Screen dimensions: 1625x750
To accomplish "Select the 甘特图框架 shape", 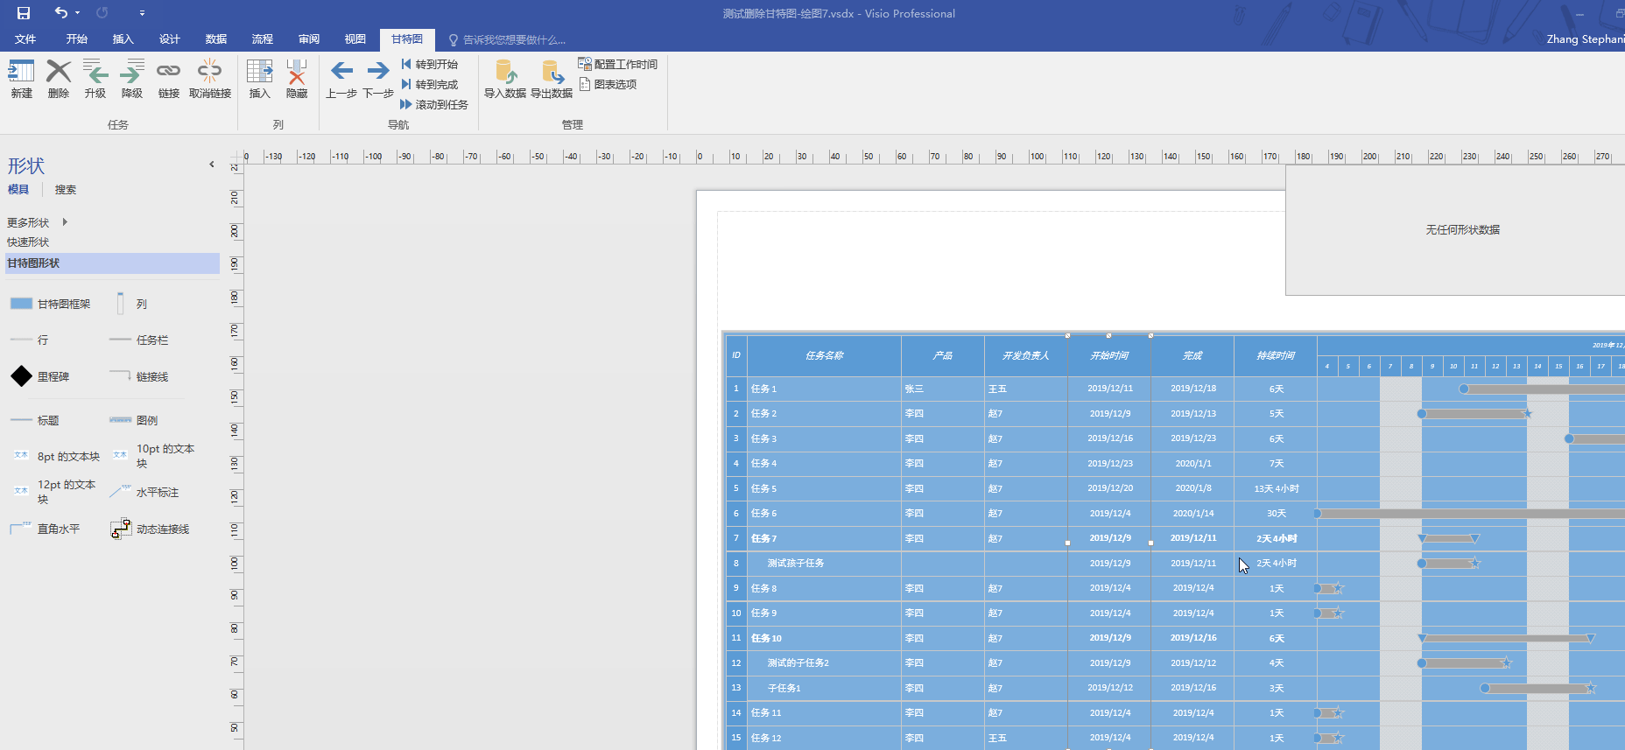I will (x=51, y=304).
